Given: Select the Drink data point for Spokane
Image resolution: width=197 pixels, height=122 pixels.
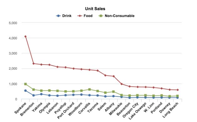Looking at the screenshot, I should tap(25, 90).
